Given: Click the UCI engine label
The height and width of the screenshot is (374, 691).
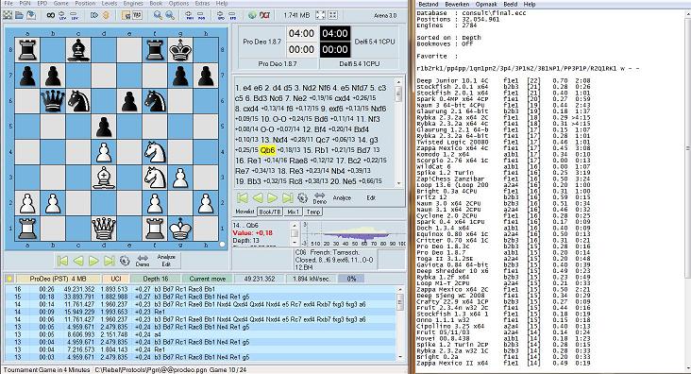Looking at the screenshot, I should tap(115, 279).
